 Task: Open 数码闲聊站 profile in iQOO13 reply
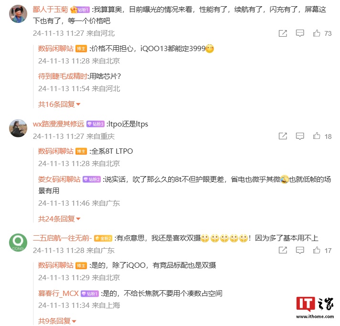point(56,48)
